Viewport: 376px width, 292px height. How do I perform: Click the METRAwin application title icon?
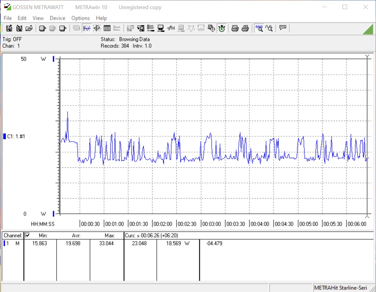pyautogui.click(x=7, y=7)
